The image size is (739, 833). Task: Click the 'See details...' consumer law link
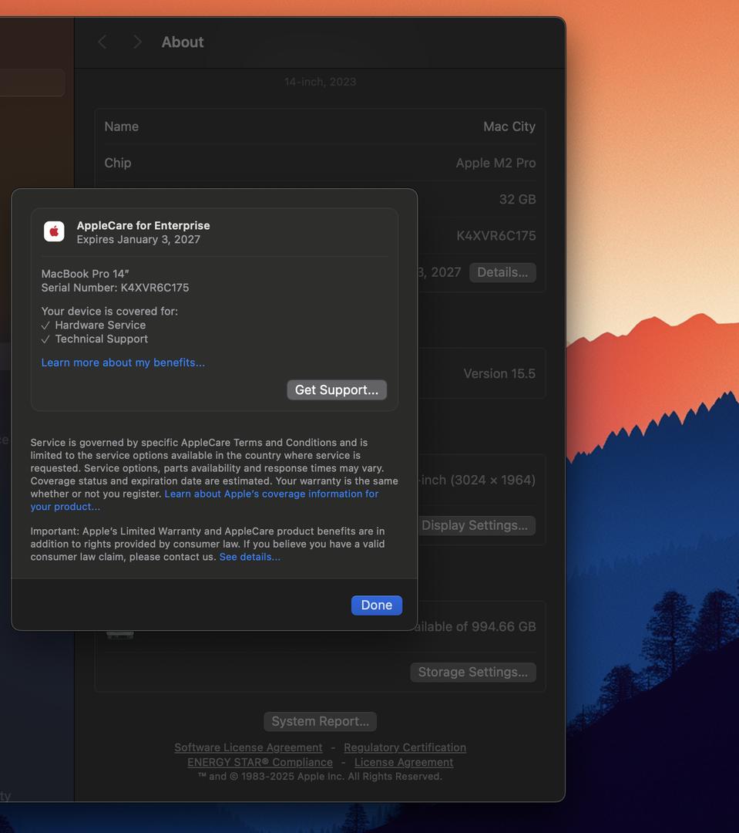pyautogui.click(x=250, y=557)
